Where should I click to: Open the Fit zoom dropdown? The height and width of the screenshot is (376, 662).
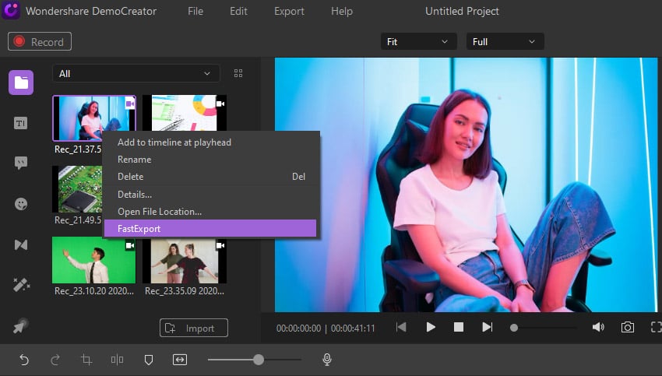tap(418, 41)
